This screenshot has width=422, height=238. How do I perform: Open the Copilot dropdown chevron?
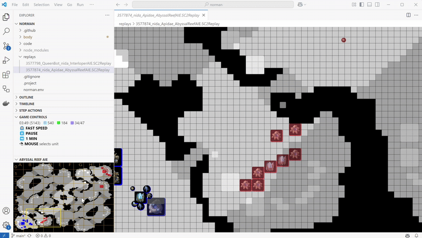305,5
